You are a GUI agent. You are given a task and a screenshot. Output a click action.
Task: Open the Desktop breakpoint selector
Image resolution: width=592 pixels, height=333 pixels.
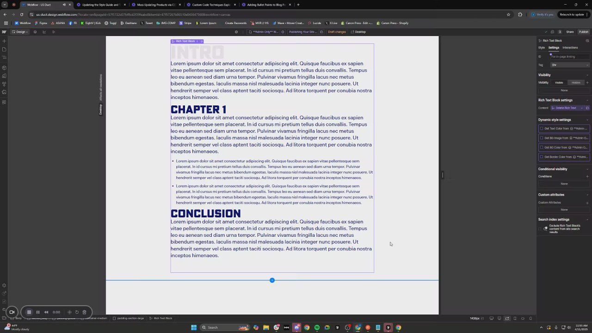click(358, 32)
